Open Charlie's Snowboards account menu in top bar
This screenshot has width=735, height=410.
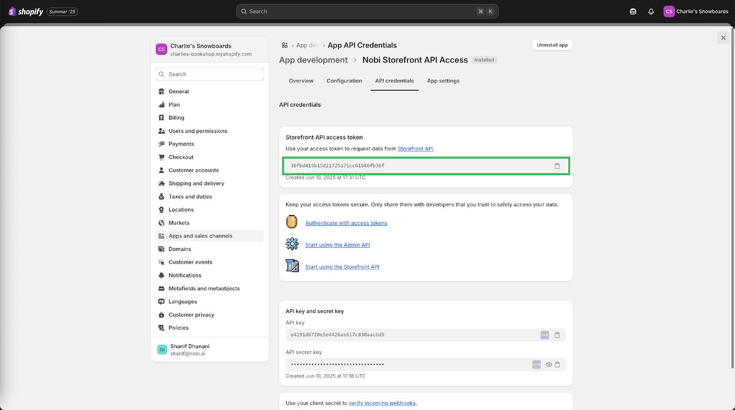coord(695,11)
